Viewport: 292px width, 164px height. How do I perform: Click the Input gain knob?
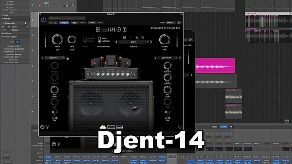click(57, 40)
